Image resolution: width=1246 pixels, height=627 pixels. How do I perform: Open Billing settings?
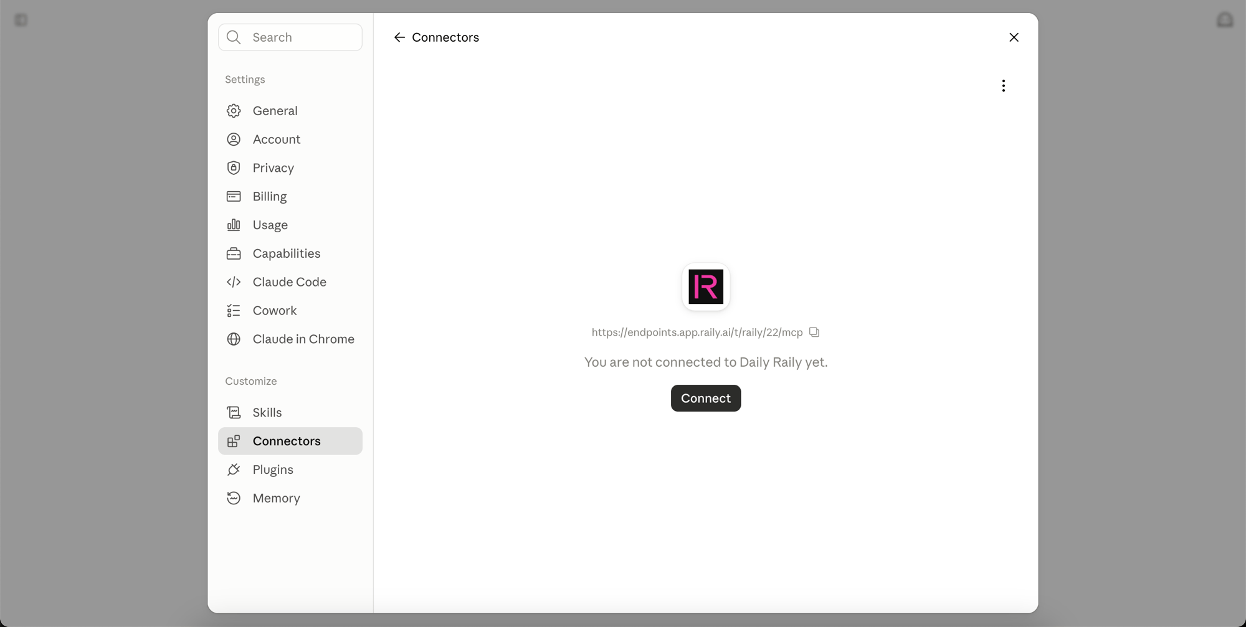click(x=290, y=197)
